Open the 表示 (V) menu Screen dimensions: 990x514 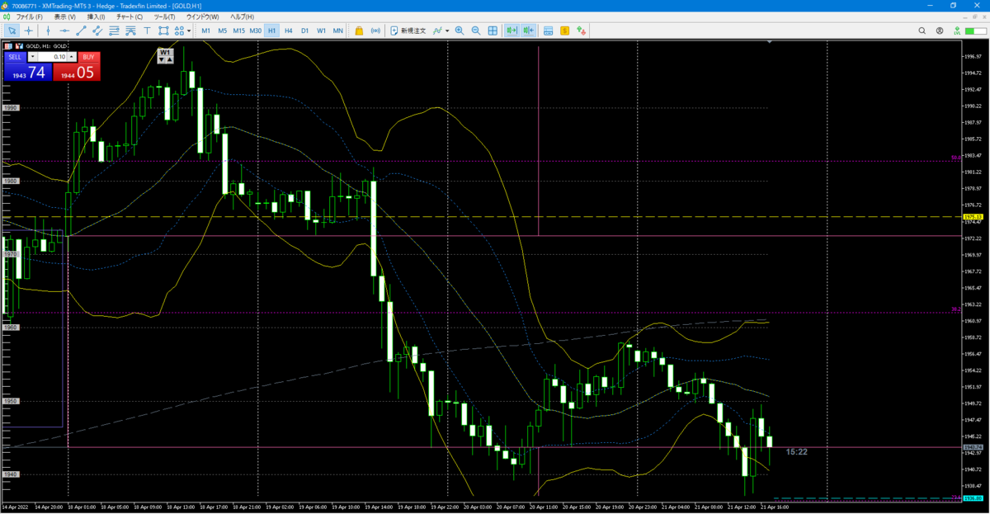tap(64, 17)
